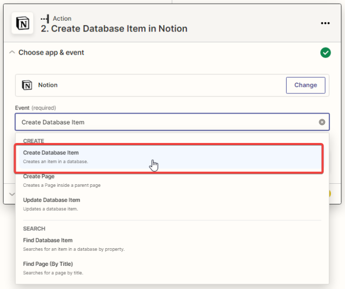Pick Find Database Item under Search

click(48, 240)
